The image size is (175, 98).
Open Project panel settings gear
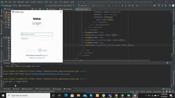tap(40, 9)
